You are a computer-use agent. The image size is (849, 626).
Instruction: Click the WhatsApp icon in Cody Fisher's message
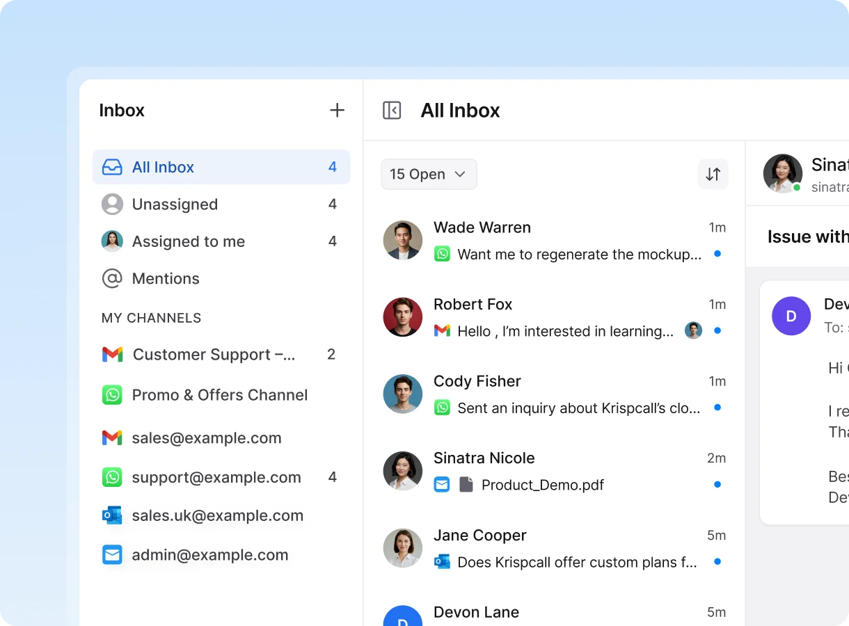point(442,408)
